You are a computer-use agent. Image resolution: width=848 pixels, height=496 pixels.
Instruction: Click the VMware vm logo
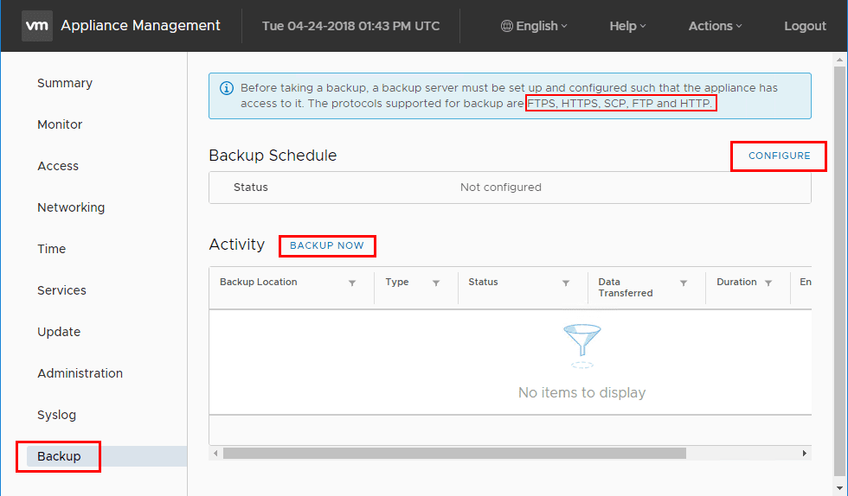[x=36, y=26]
